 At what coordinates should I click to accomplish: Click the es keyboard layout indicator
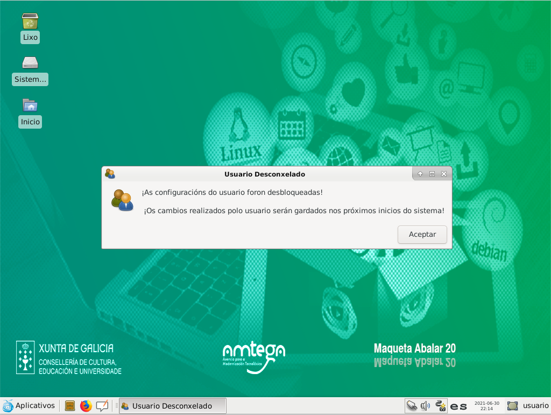pos(458,406)
